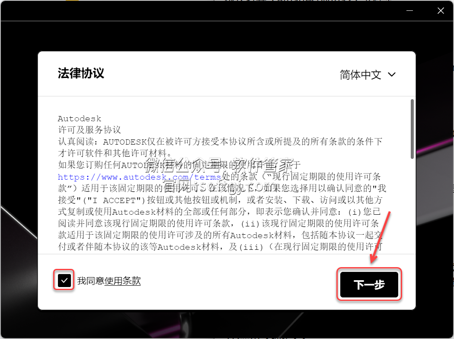Screen dimensions: 454x339
Task: Uncheck the 我同意使用条款 checkbox
Action: (64, 281)
